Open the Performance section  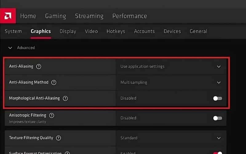pos(129,16)
